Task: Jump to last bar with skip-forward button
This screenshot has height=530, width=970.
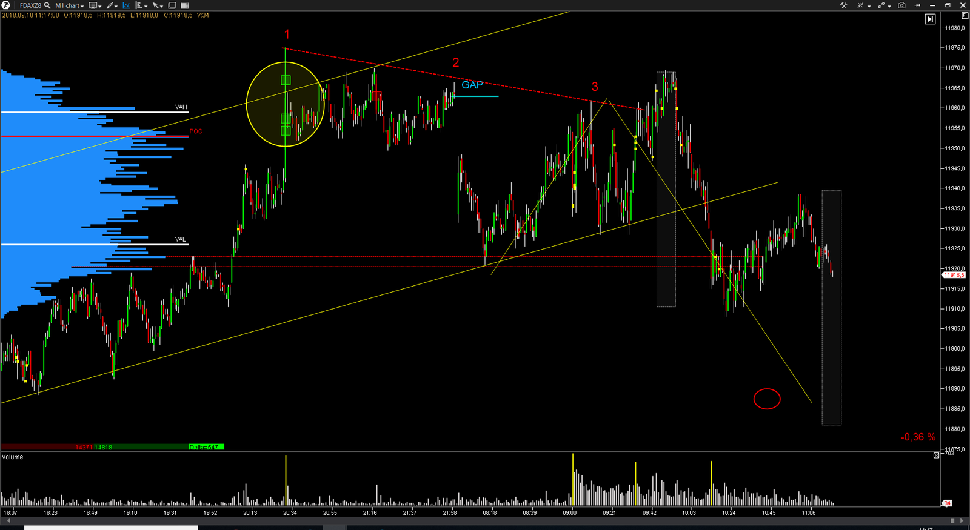Action: pos(930,19)
